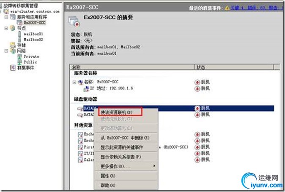
Task: Select the Private network item
Action: coord(31,56)
